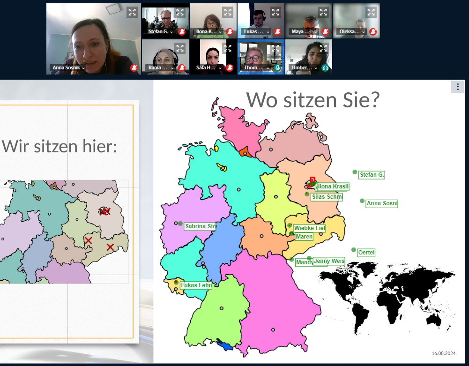Select the Lukas Lehn label on the map
Screen dimensions: 469x366
coord(196,285)
